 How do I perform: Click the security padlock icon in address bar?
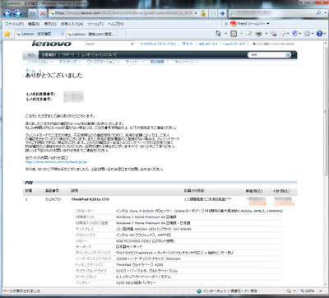(x=203, y=13)
